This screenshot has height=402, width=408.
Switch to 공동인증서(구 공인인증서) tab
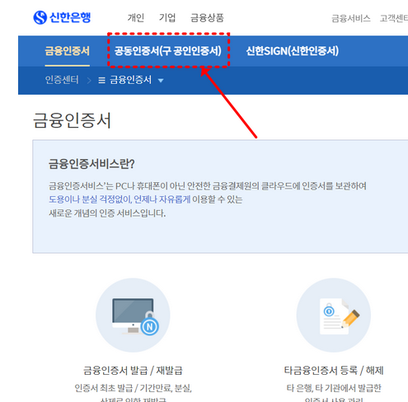pos(167,51)
